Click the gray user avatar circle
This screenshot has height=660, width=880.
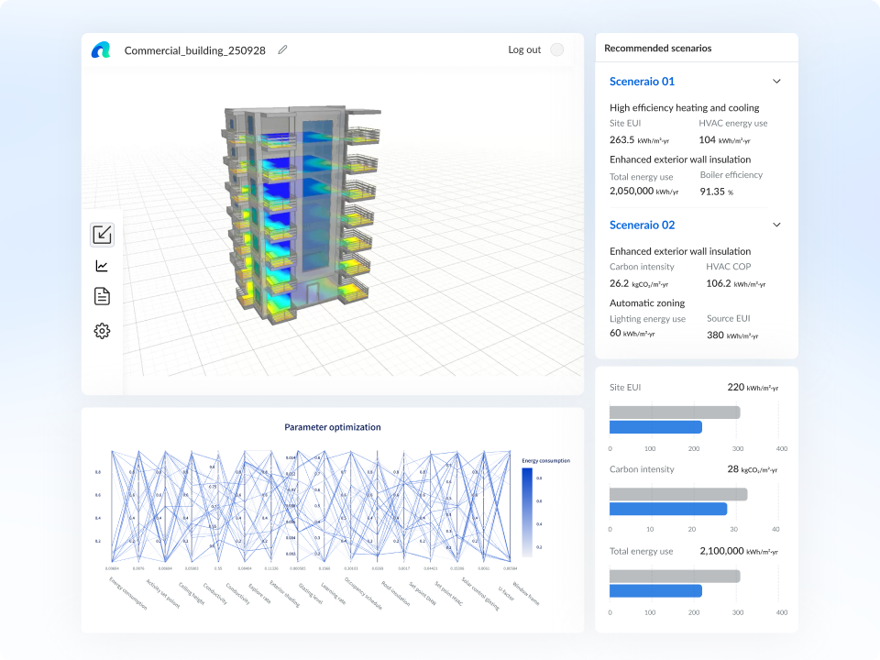coord(556,49)
